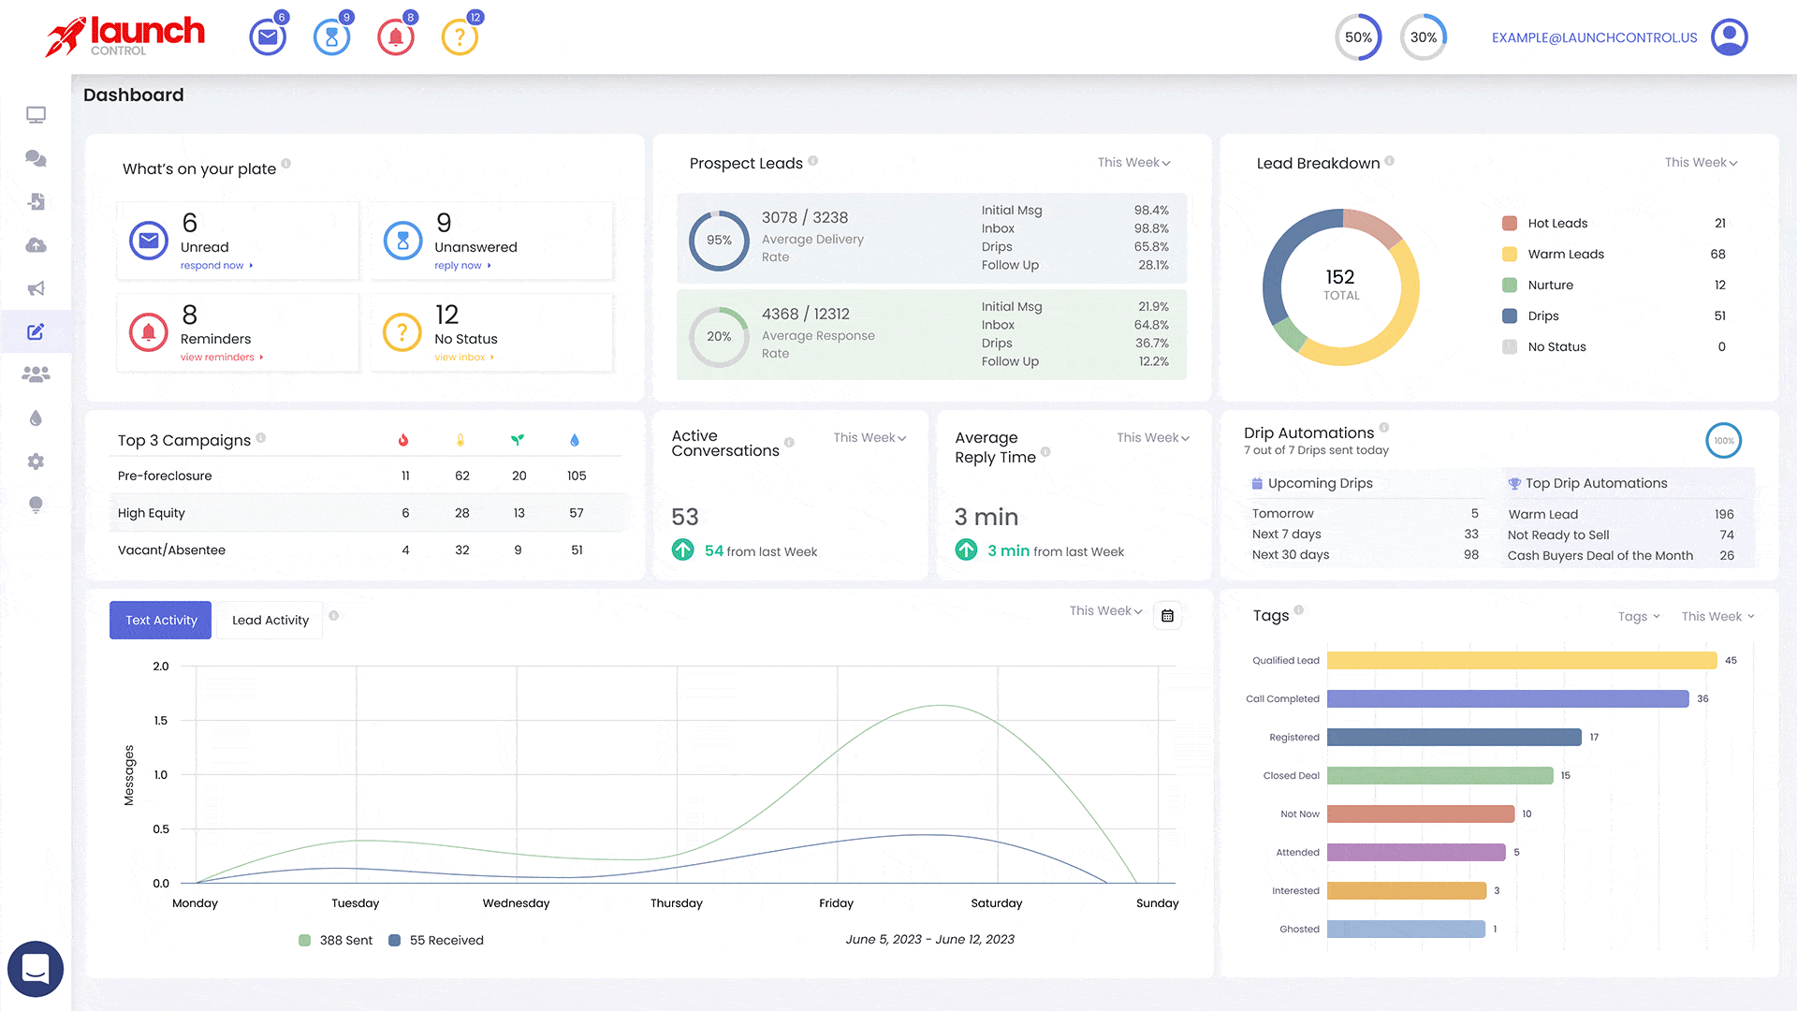Toggle the 55 Received legend series
This screenshot has height=1011, width=1797.
coord(436,940)
